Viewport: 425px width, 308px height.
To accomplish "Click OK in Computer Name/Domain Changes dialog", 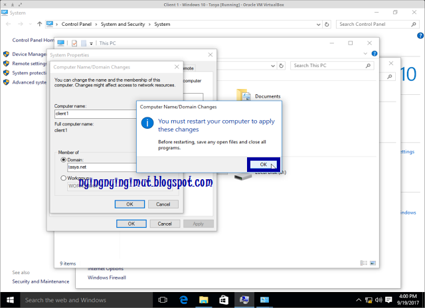I will click(x=129, y=204).
